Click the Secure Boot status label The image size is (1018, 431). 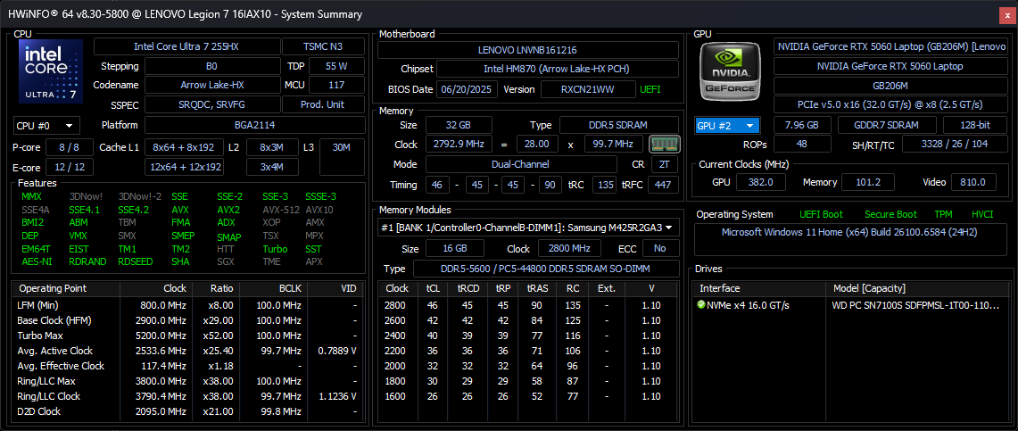point(890,214)
